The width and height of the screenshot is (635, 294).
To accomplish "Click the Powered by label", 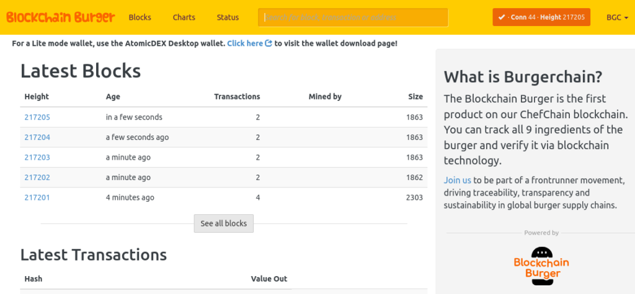I will point(541,233).
